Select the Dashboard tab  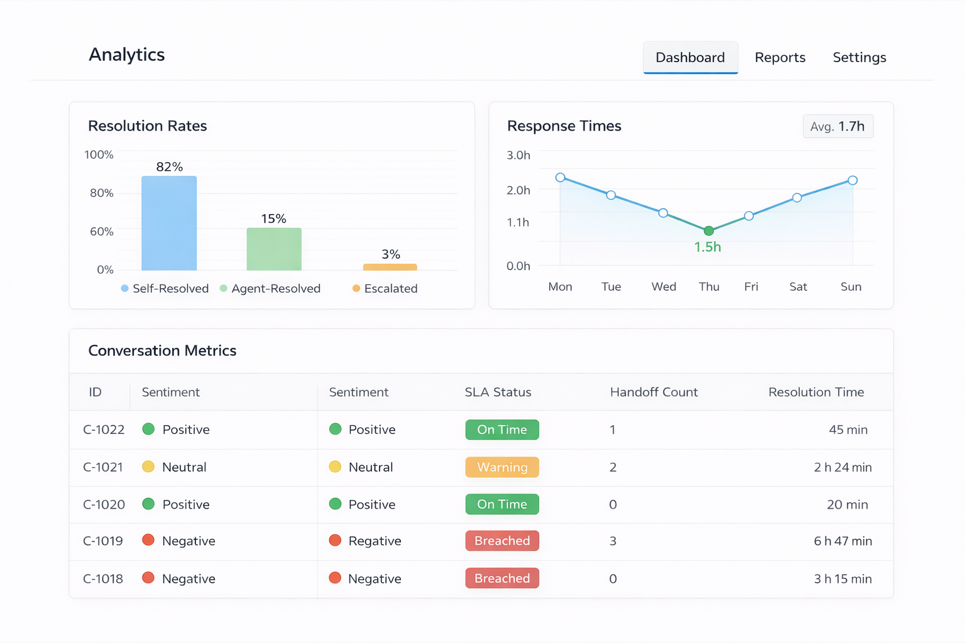coord(690,57)
